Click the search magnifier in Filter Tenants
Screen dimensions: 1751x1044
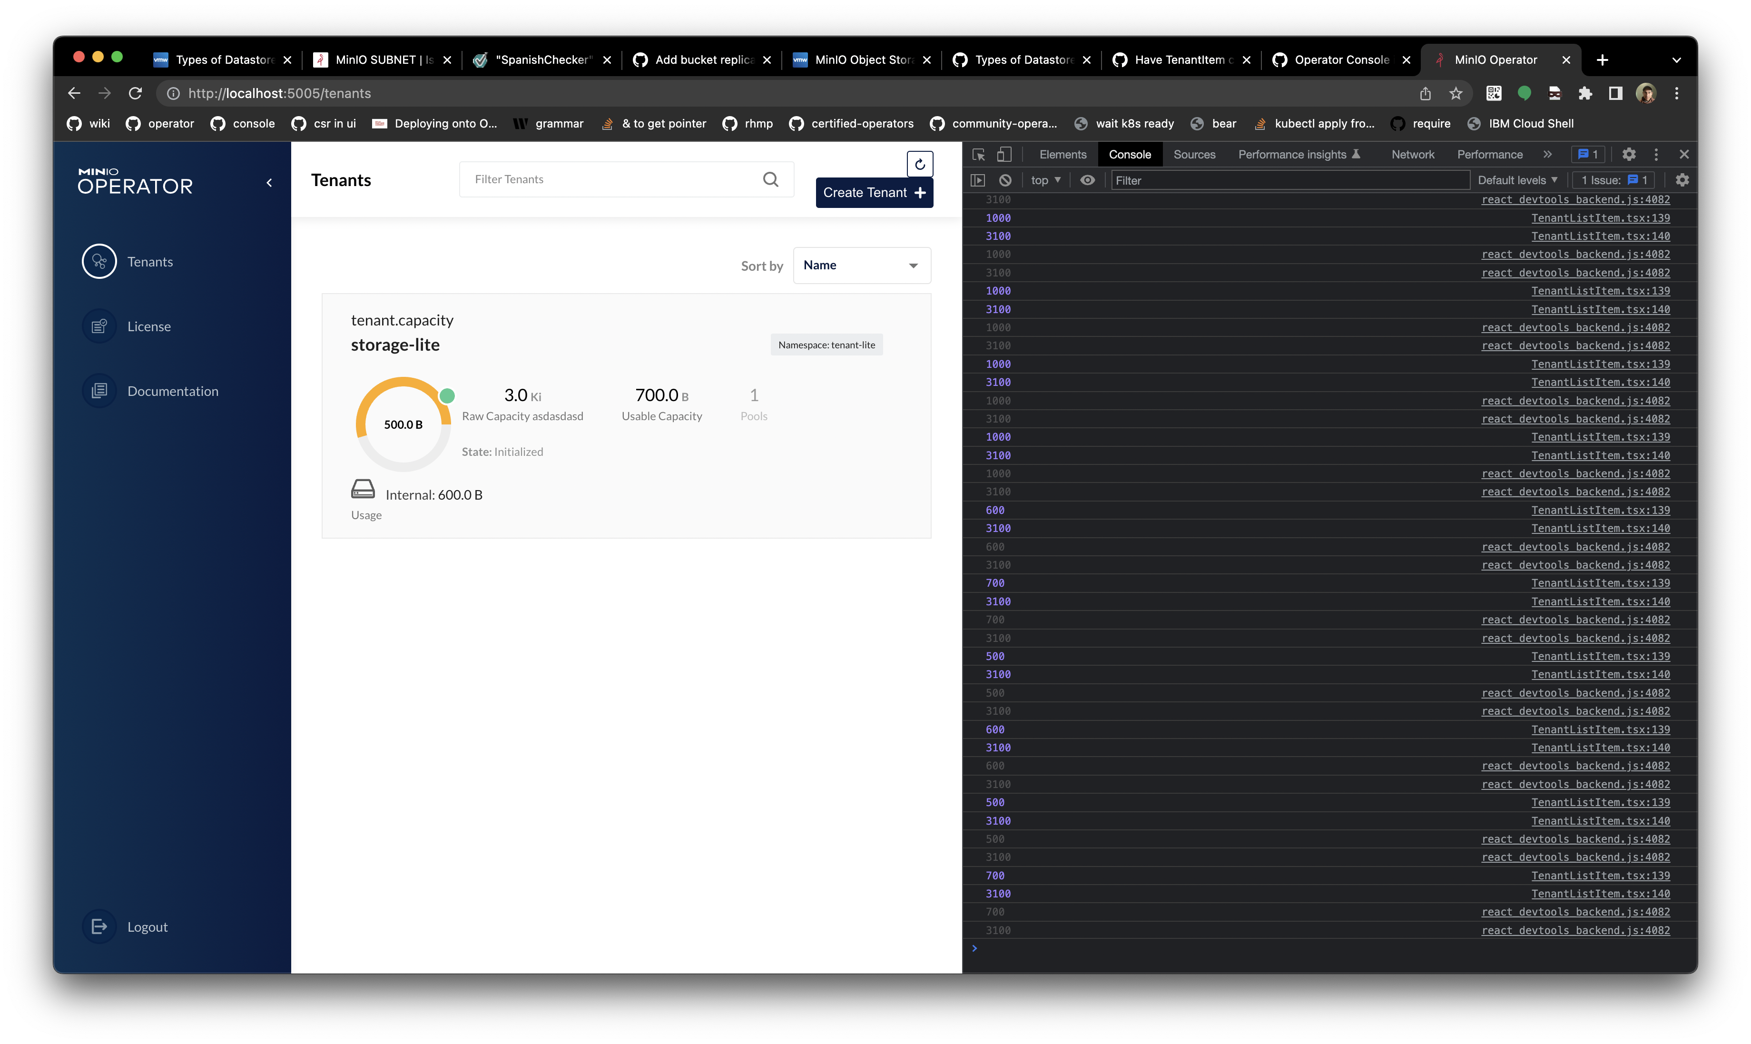click(770, 179)
